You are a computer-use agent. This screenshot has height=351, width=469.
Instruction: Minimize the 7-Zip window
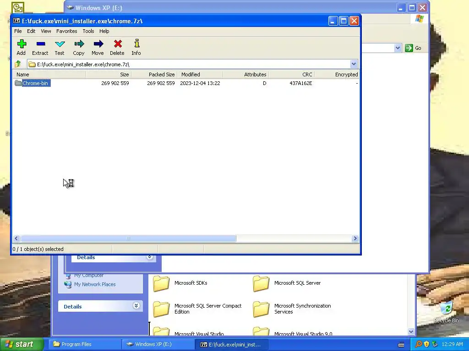[x=333, y=21]
